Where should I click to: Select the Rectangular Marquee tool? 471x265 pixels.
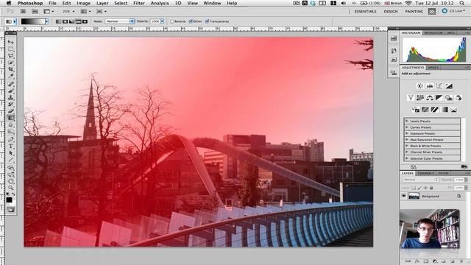pos(11,49)
